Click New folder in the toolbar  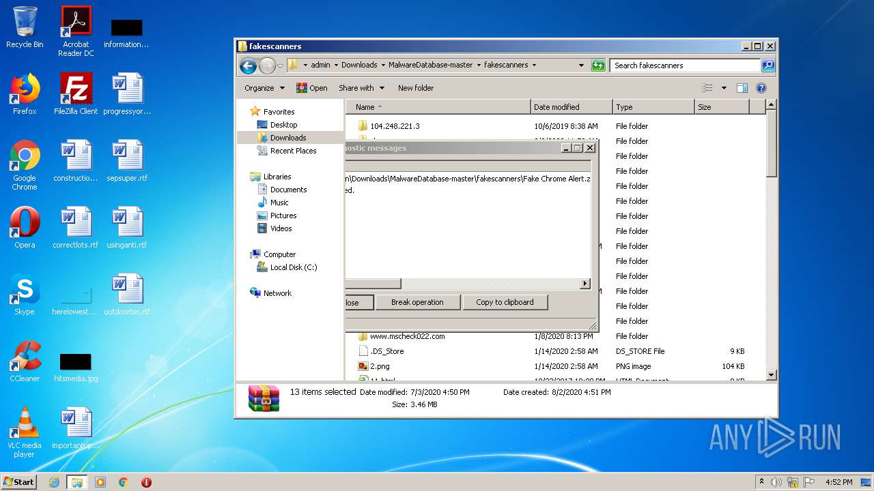pos(416,88)
